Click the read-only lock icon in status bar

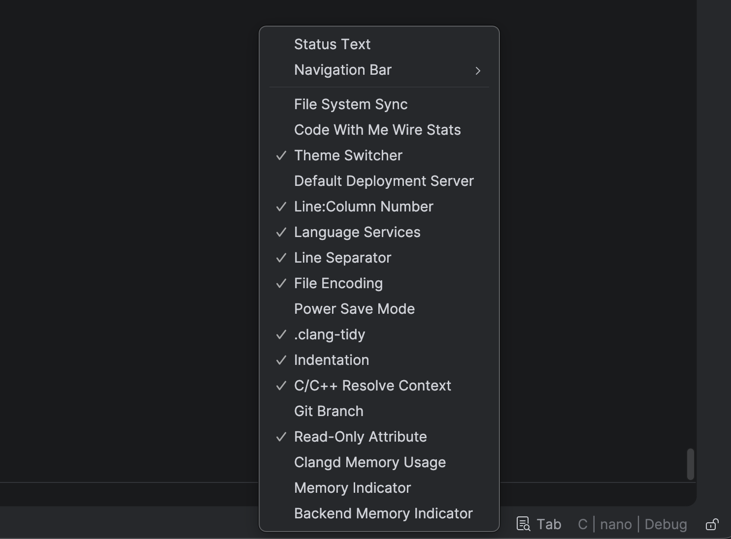tap(712, 524)
